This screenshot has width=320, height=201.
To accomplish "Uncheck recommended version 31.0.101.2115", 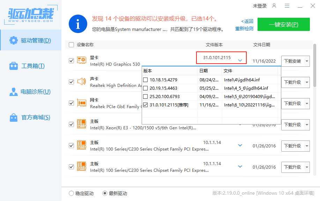I will [145, 105].
